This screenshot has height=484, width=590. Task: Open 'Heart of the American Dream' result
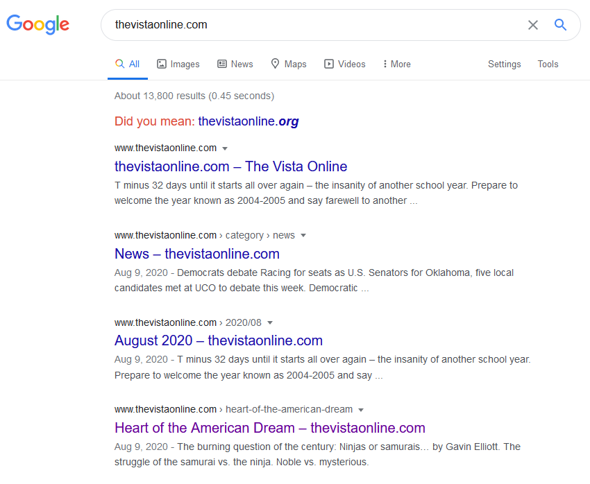coord(270,428)
